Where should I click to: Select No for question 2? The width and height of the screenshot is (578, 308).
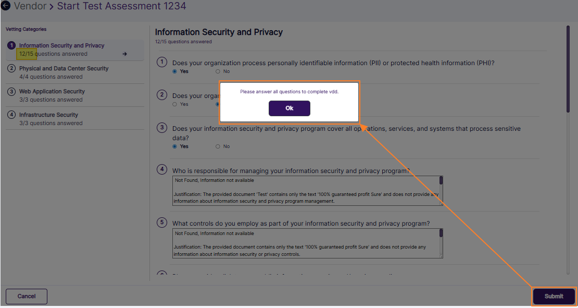217,104
